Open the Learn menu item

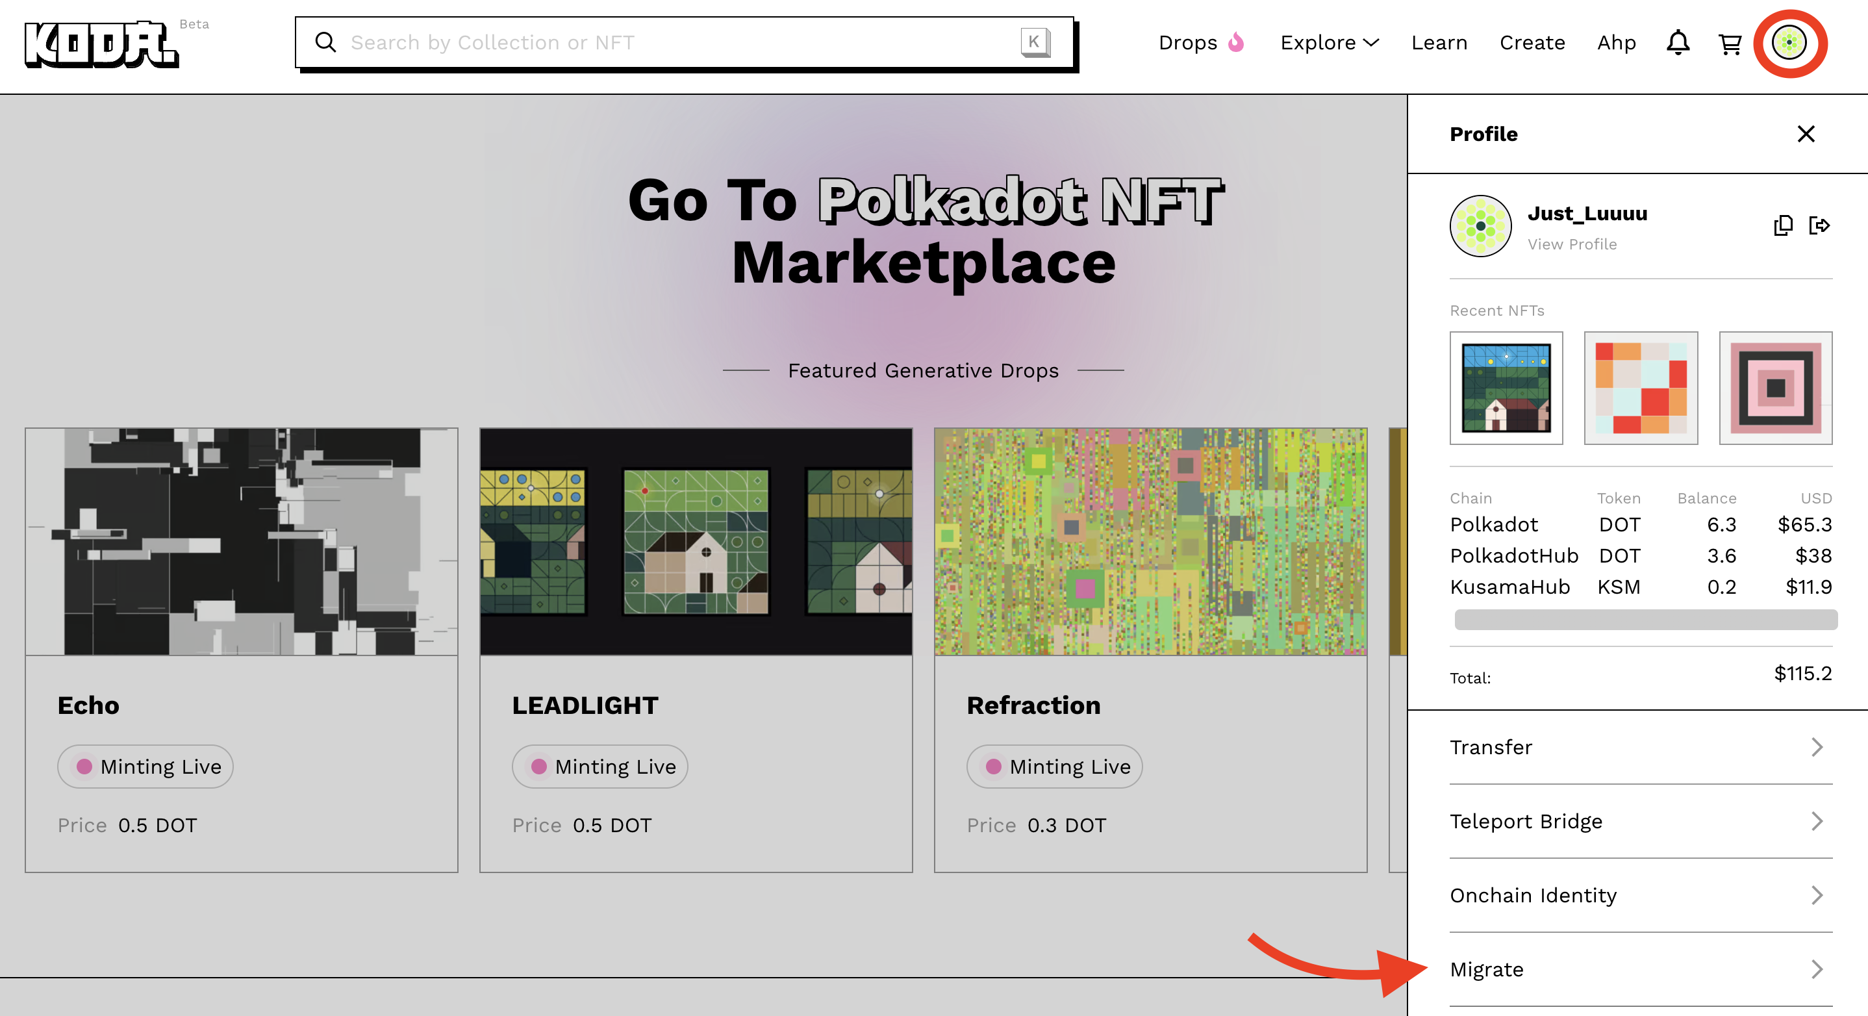(x=1439, y=43)
